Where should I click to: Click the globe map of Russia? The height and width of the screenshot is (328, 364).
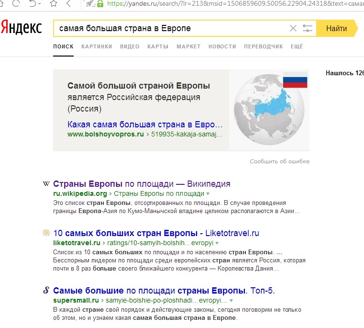pos(269,110)
